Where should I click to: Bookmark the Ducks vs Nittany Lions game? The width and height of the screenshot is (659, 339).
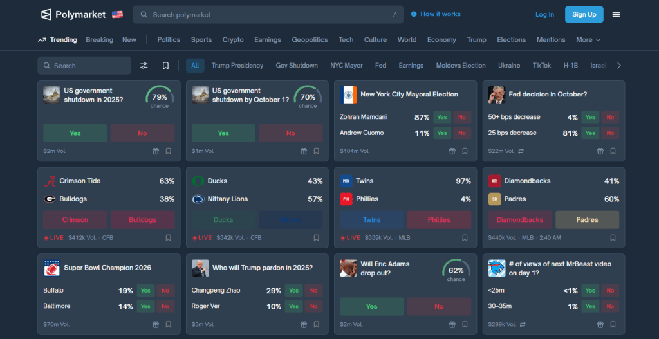[x=317, y=238]
